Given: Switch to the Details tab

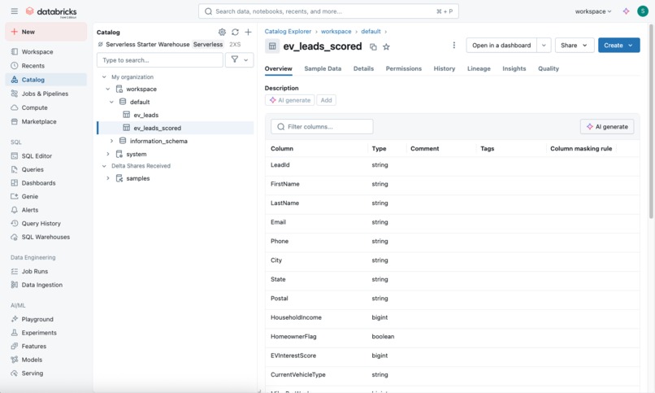Looking at the screenshot, I should click(x=363, y=68).
